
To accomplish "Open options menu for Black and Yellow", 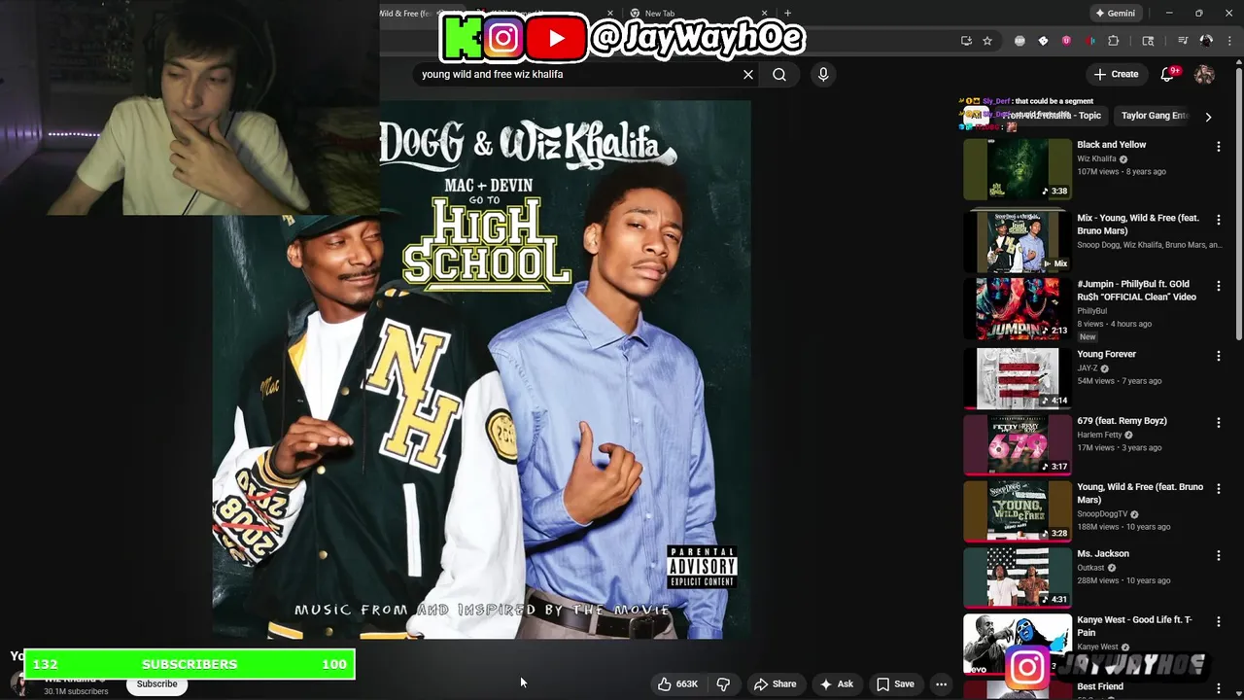I will point(1218,147).
